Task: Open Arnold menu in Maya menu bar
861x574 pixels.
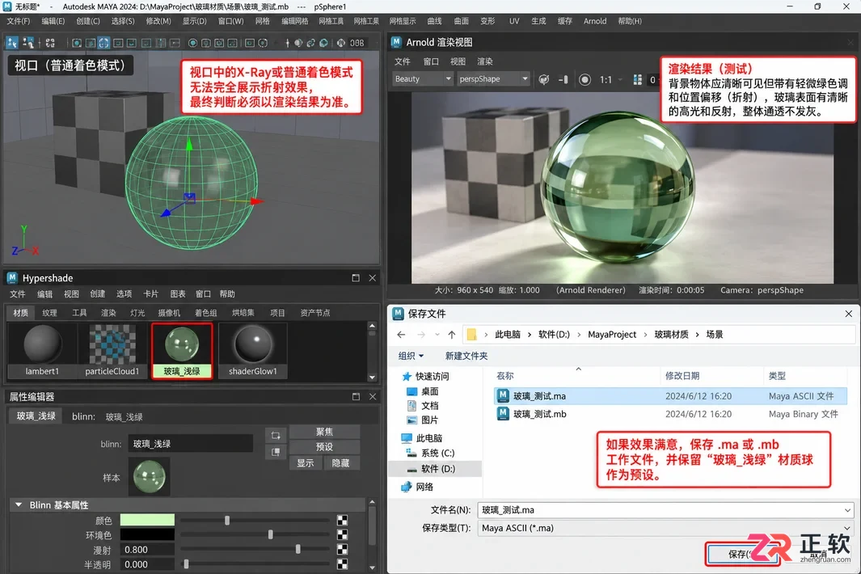Action: pos(595,21)
